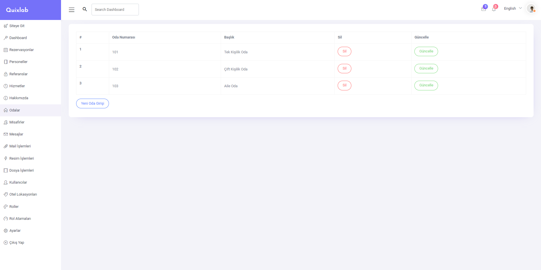This screenshot has height=270, width=541.
Task: Click the Misafirler people icon
Action: pos(6,122)
